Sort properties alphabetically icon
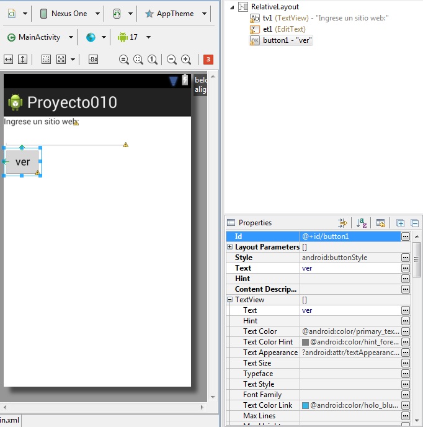This screenshot has width=423, height=427. pos(362,223)
